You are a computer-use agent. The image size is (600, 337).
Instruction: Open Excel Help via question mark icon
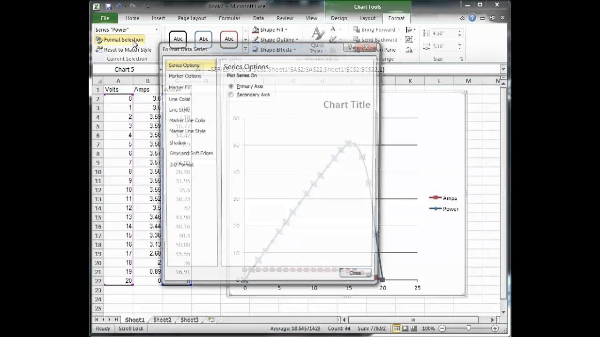pos(472,18)
